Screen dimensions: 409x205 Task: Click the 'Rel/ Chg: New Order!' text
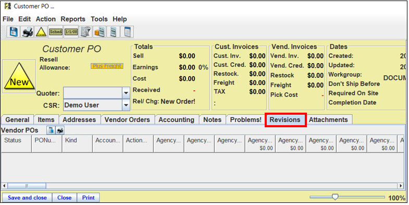click(164, 101)
